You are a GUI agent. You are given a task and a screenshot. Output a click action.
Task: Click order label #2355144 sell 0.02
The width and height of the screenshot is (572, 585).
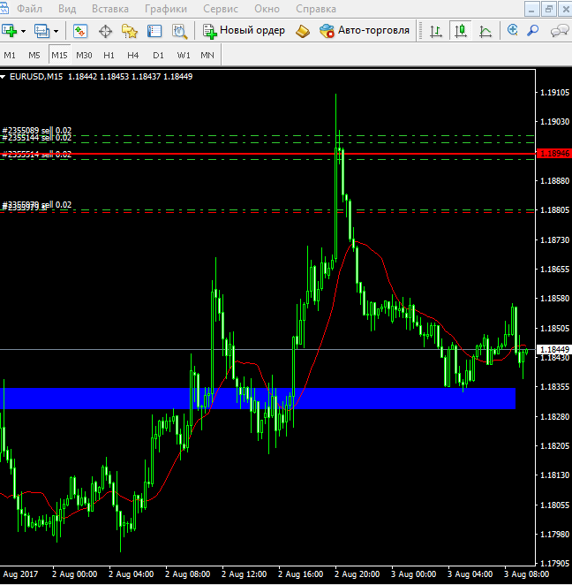click(x=36, y=138)
